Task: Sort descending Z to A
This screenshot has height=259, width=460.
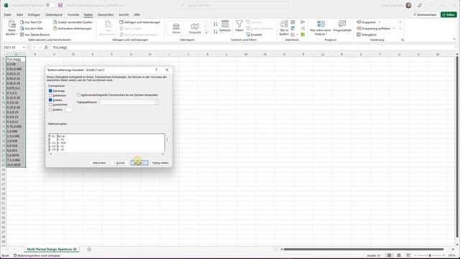Action: point(216,32)
